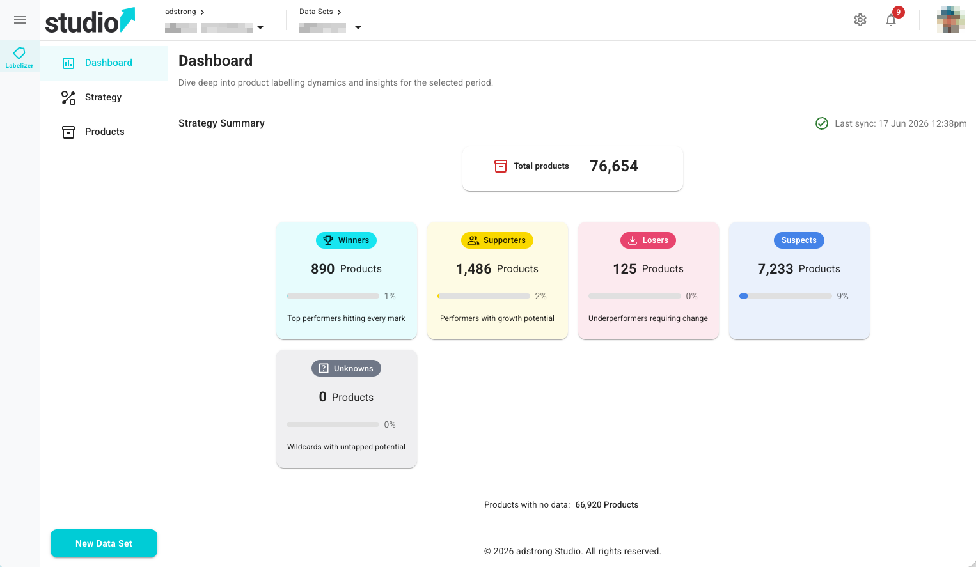Image resolution: width=976 pixels, height=567 pixels.
Task: Click the Unknowns 0% progress bar
Action: [x=333, y=424]
